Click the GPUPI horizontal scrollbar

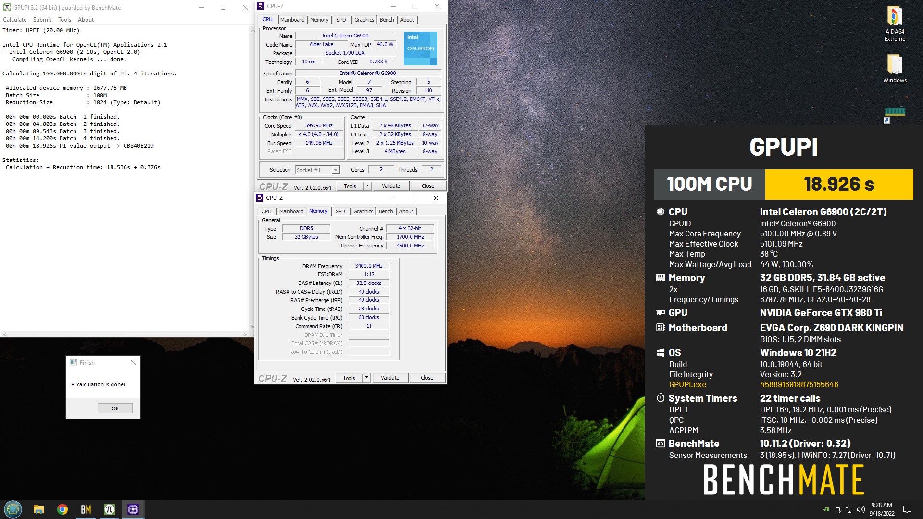(125, 334)
